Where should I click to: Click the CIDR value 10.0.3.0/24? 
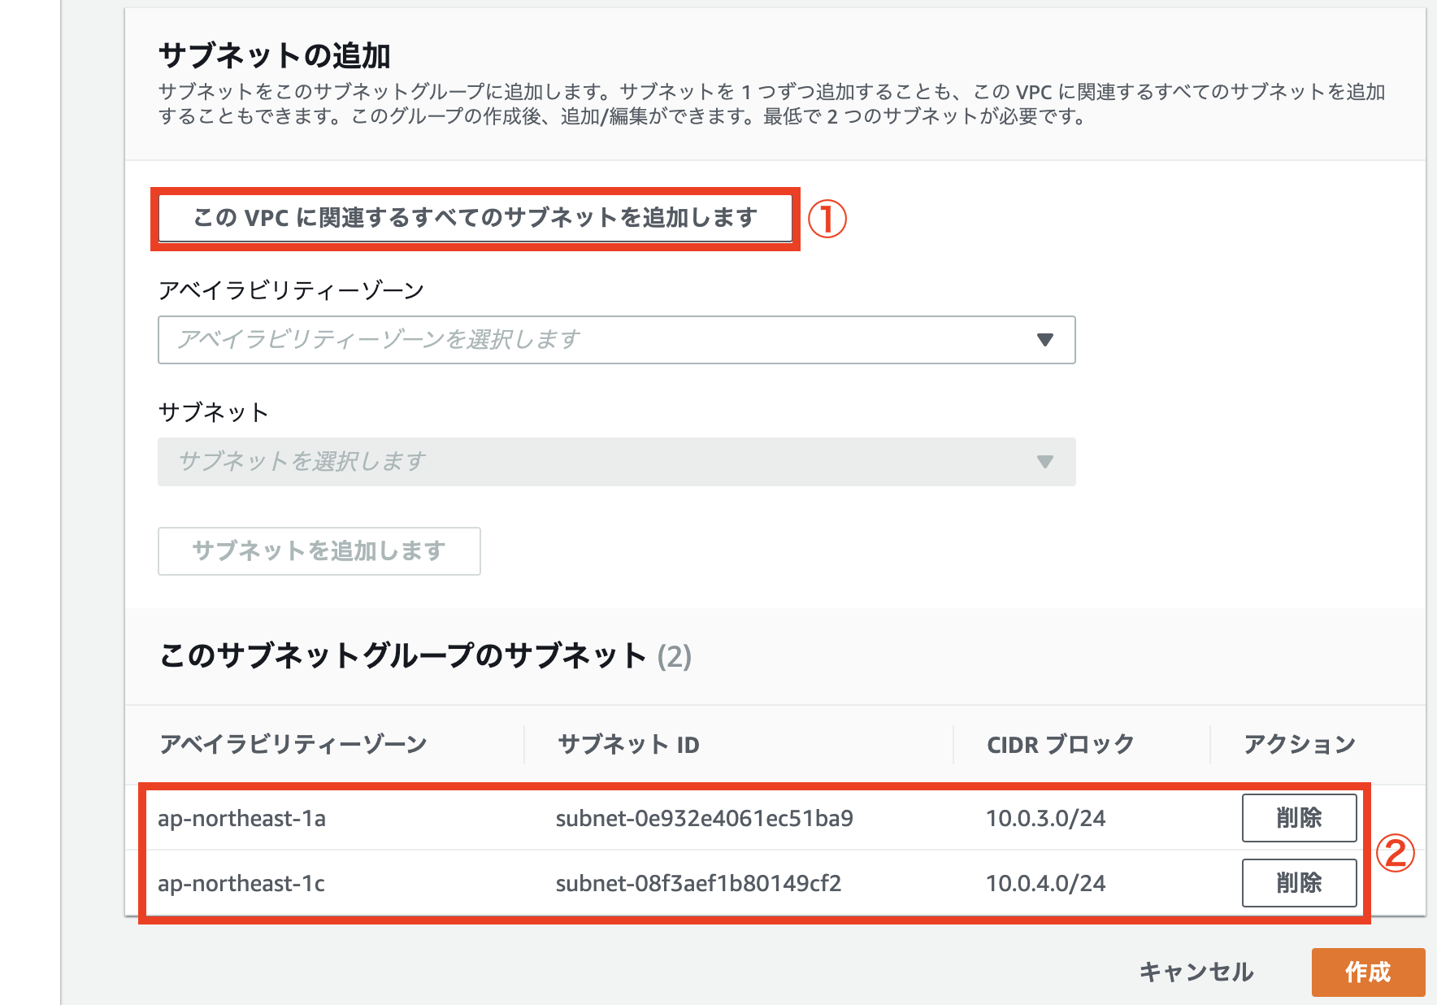click(x=1045, y=818)
